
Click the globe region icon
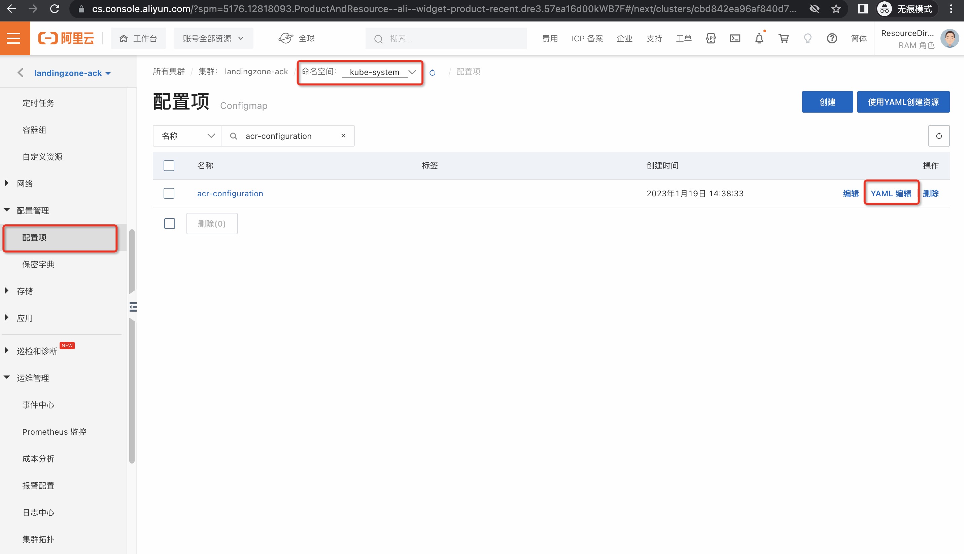[286, 38]
